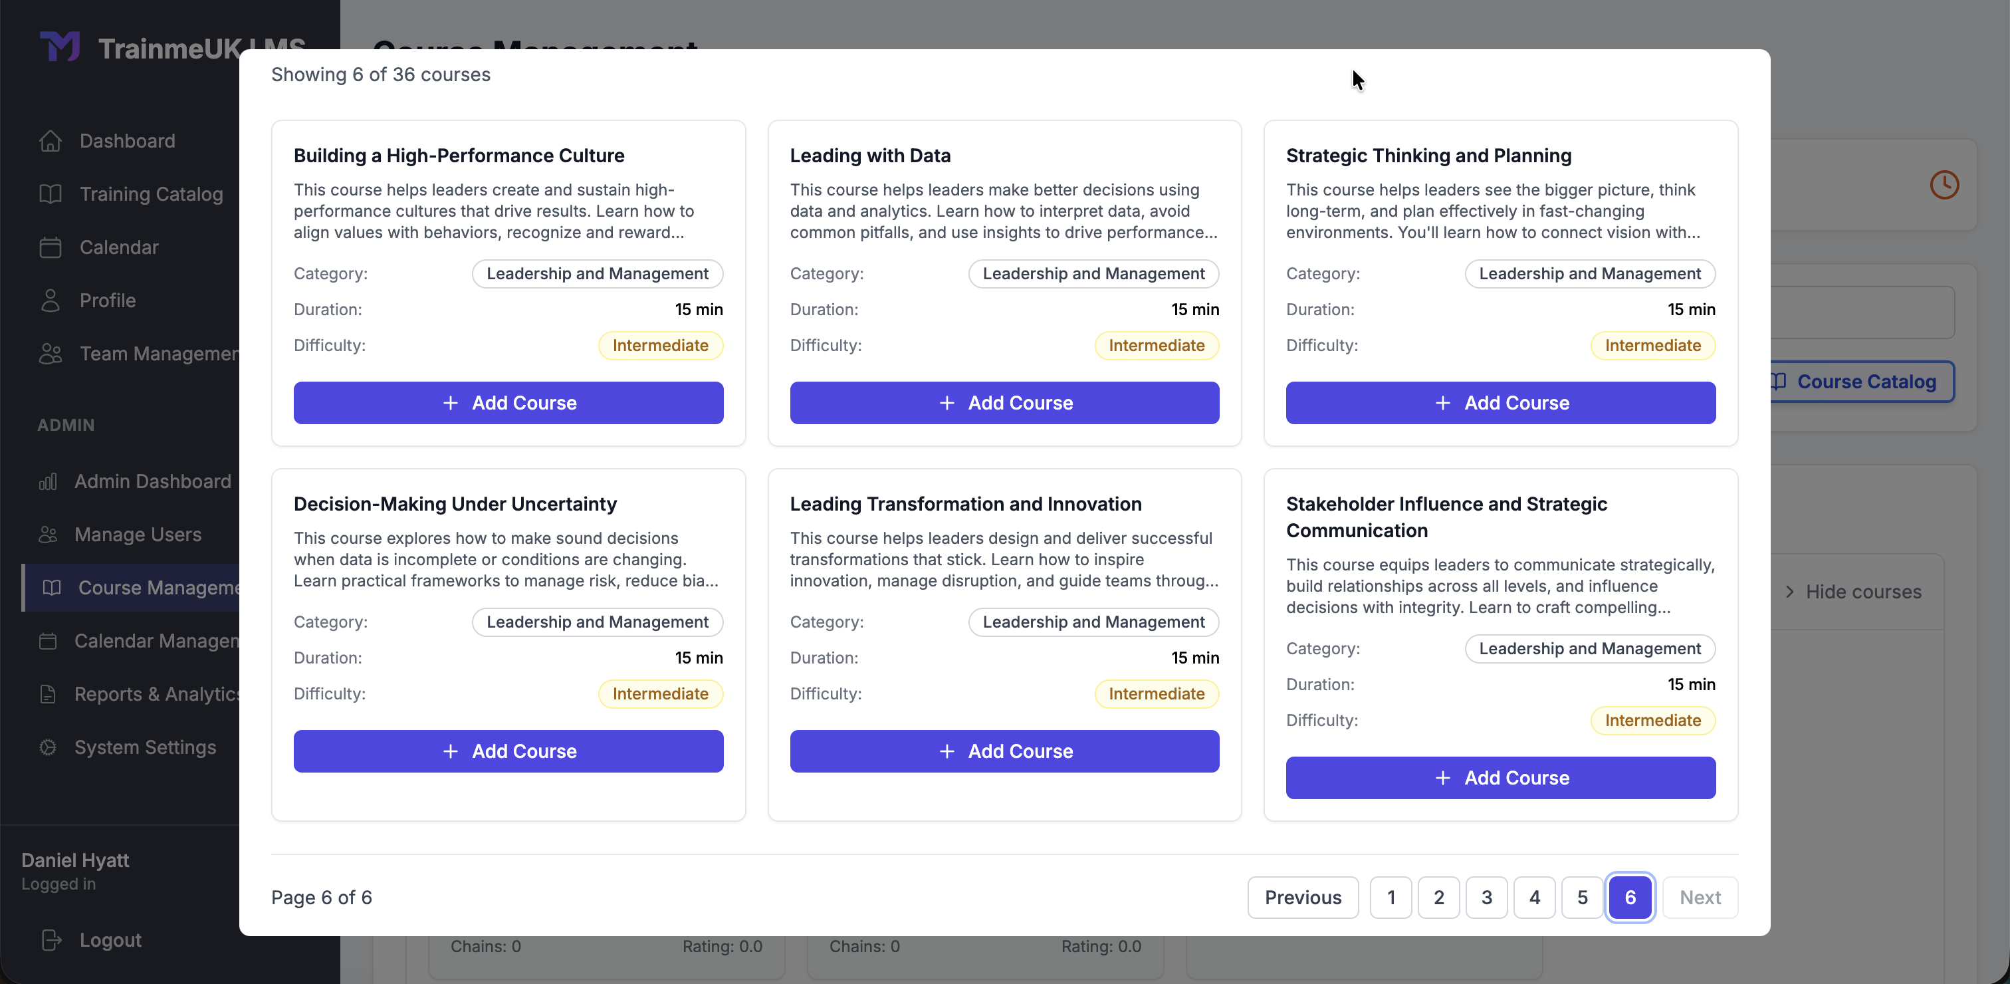Open the Dashboard home icon
The height and width of the screenshot is (984, 2010).
coord(51,141)
